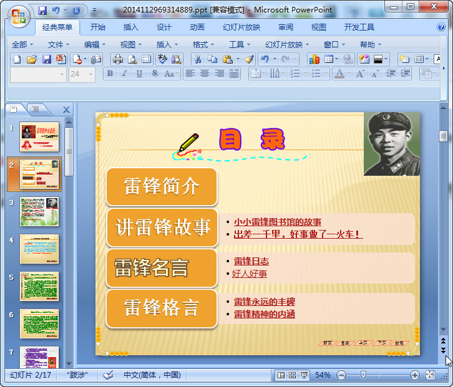The height and width of the screenshot is (387, 453).
Task: Select slide 5 thumbnail
Action: (39, 286)
